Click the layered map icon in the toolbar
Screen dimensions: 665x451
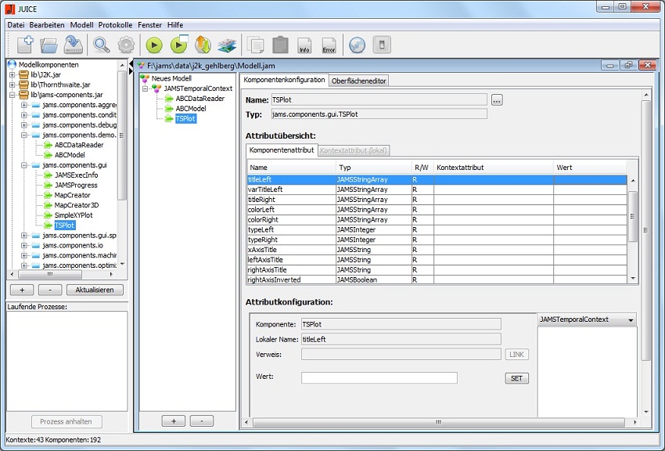tap(227, 45)
